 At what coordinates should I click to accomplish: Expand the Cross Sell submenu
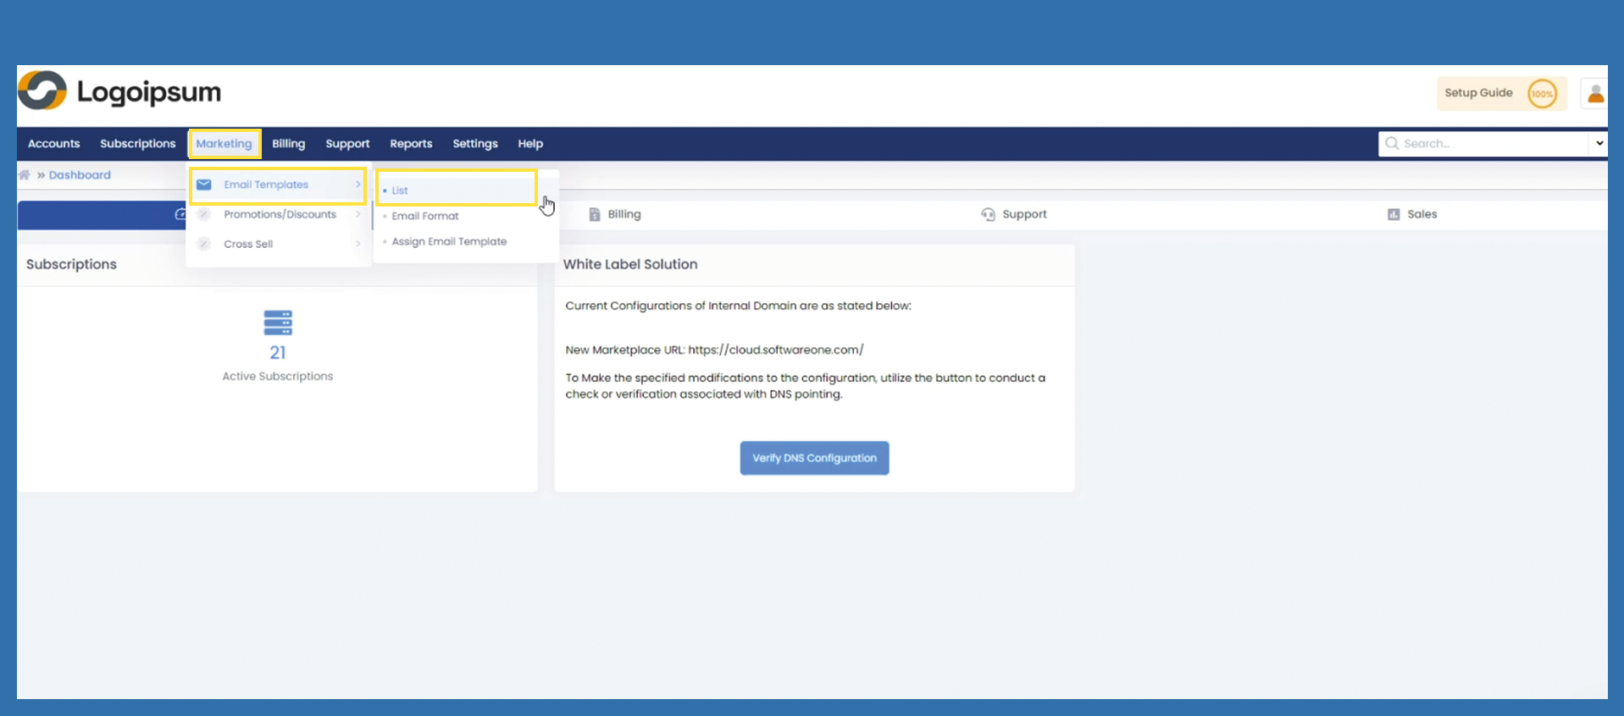pos(248,244)
